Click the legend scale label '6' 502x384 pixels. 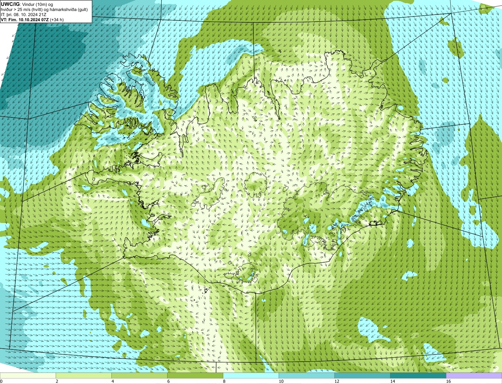169,381
